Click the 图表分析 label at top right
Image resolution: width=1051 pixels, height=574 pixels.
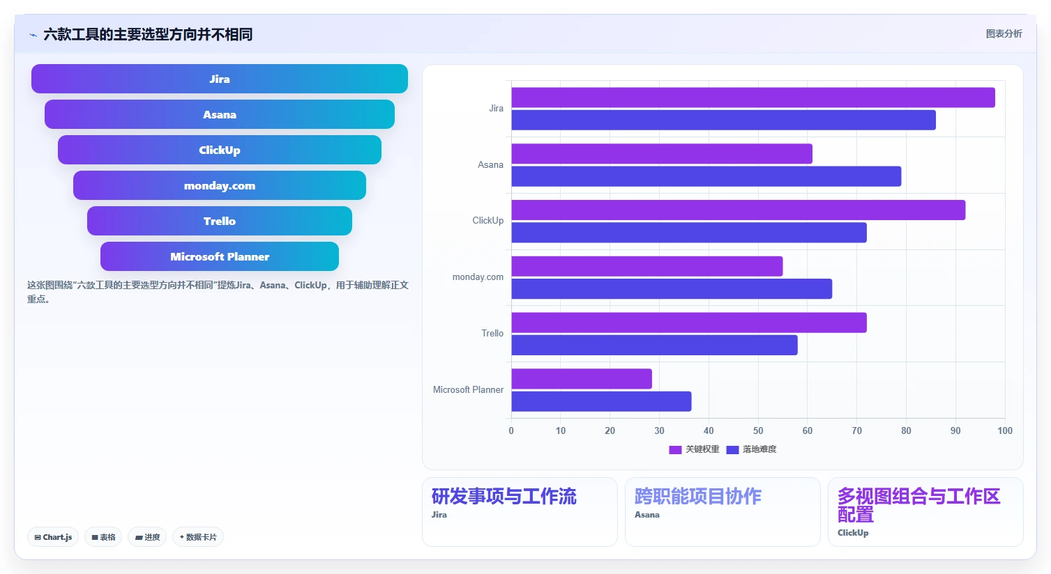click(1004, 33)
